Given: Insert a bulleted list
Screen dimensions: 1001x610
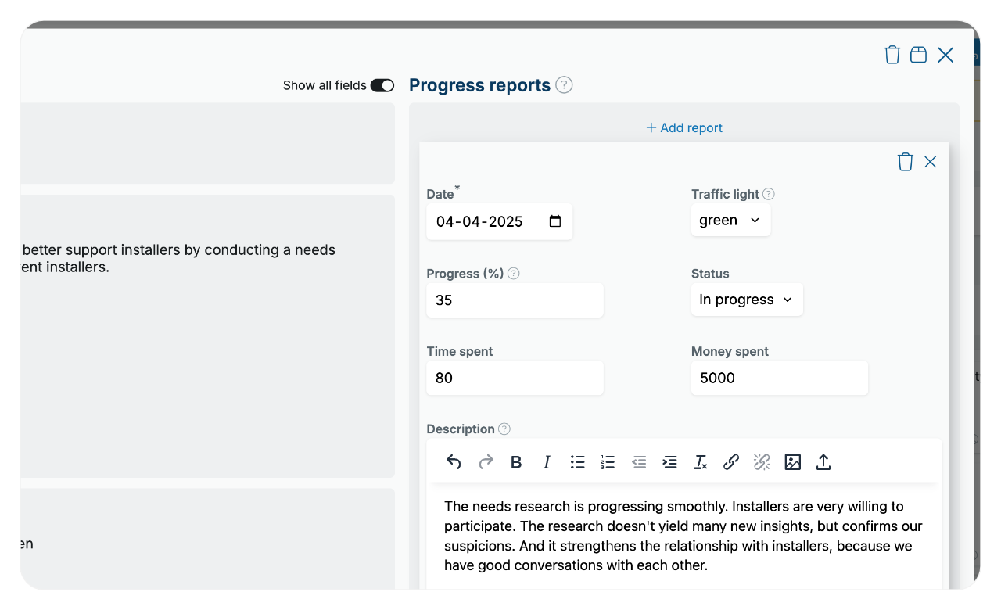Looking at the screenshot, I should tap(578, 462).
